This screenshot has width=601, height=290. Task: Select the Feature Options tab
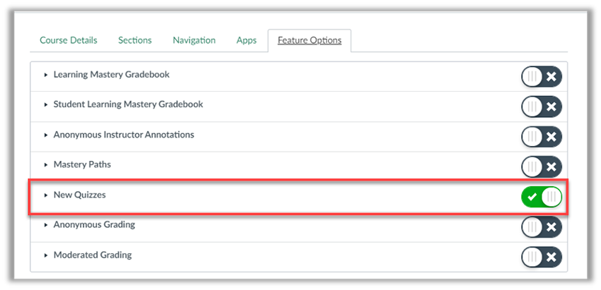pyautogui.click(x=310, y=40)
